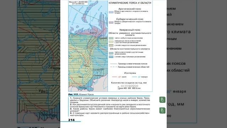Click question 2 about river network density

(110, 106)
